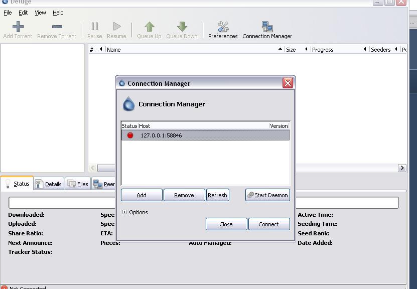Click the Next Announce label
Screen dimensions: 417x289
click(30, 243)
